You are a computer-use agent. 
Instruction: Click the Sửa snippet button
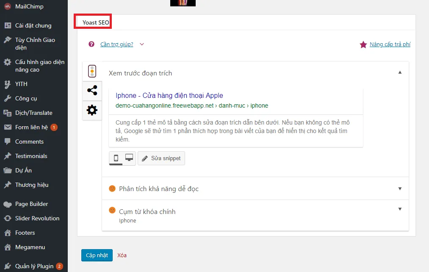tap(161, 158)
